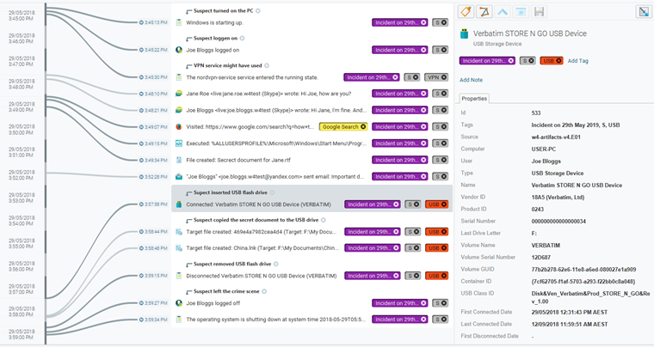The image size is (654, 347).
Task: Remove USB tag in the details panel header
Action: pos(558,61)
